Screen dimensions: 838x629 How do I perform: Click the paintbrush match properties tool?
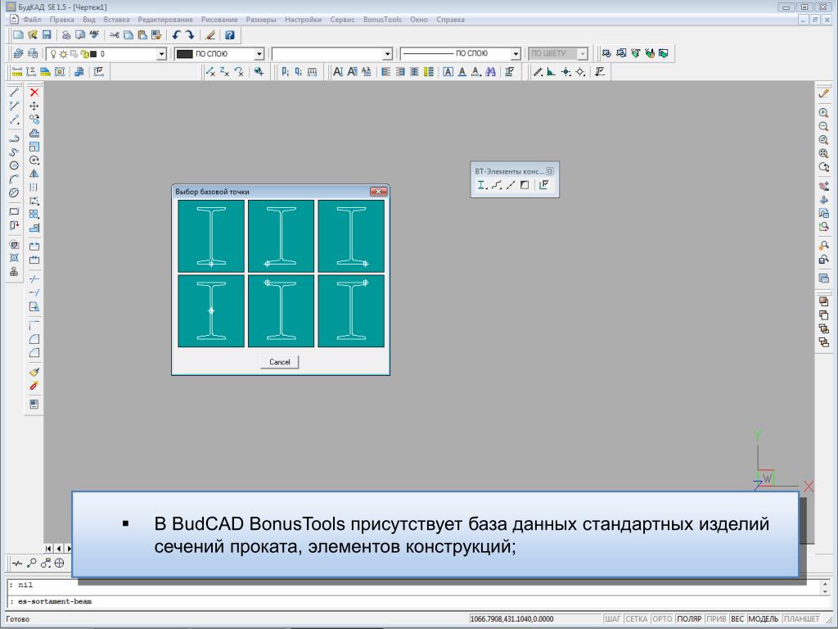[x=34, y=372]
